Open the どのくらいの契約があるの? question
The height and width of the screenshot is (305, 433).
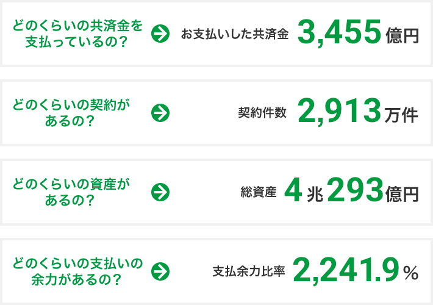click(x=72, y=113)
